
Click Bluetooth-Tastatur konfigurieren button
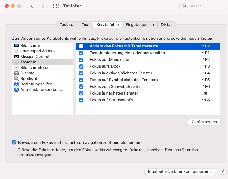pyautogui.click(x=180, y=172)
